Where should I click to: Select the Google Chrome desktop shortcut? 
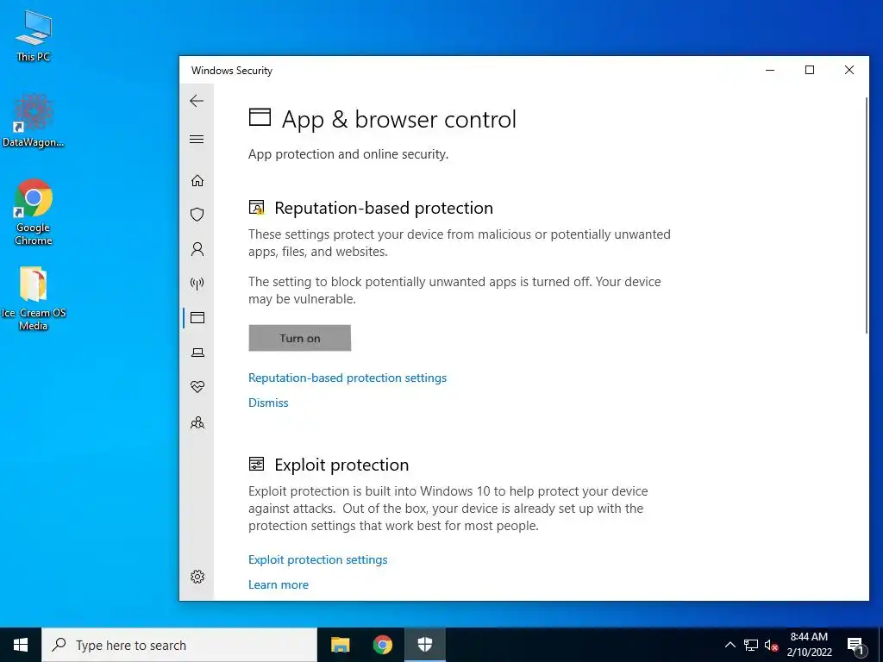[34, 212]
